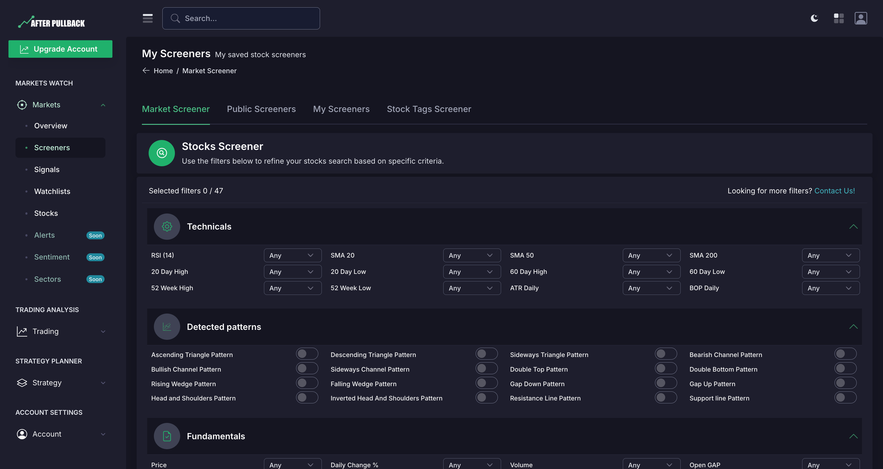Click the Technicals gear icon
883x469 pixels.
click(167, 226)
